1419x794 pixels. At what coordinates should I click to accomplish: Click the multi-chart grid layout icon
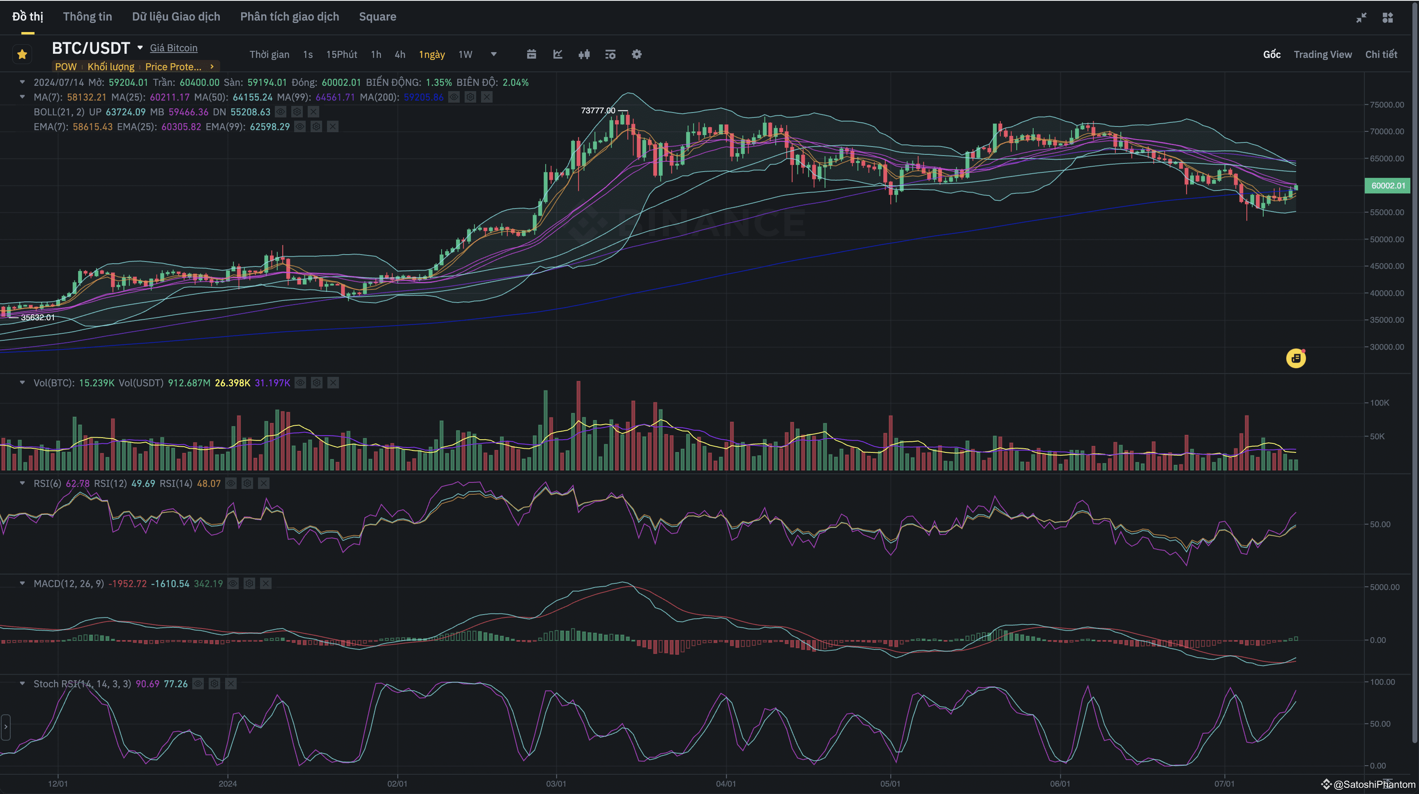[x=1387, y=18]
